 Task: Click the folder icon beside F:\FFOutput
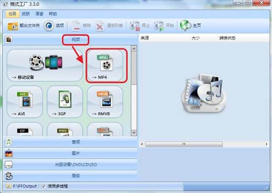(x=8, y=187)
